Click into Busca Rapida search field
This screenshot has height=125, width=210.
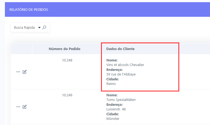click(24, 27)
